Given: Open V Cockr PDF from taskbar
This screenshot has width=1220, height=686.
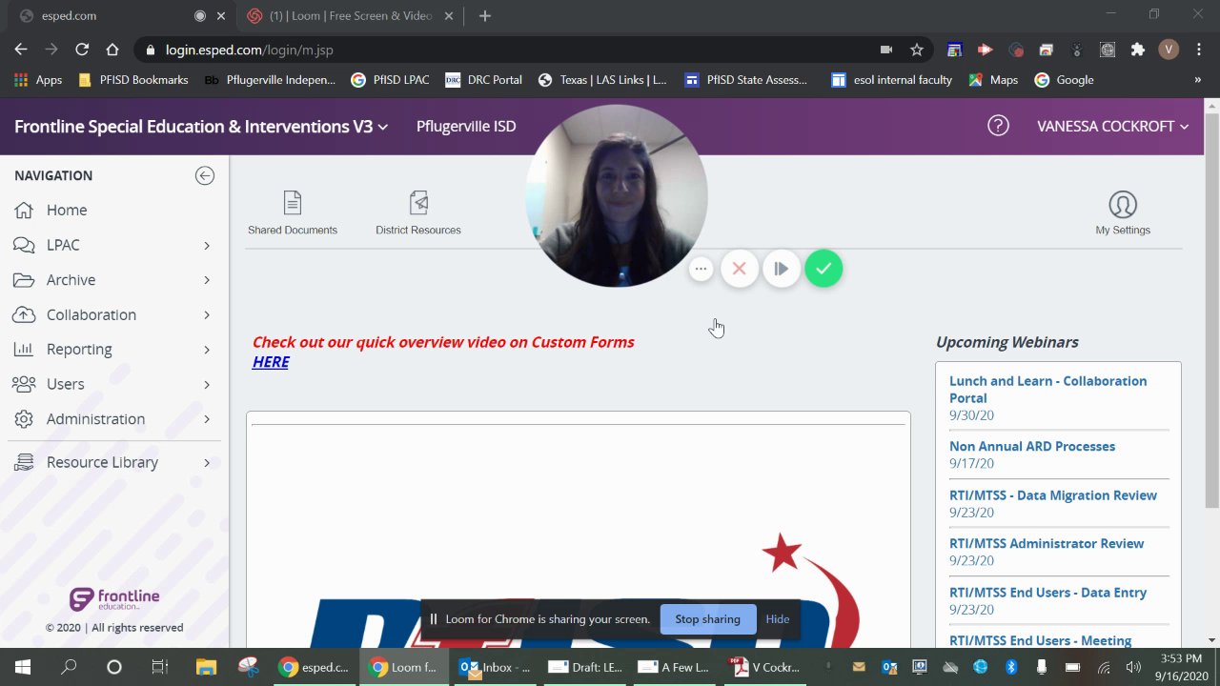Looking at the screenshot, I should [x=765, y=667].
